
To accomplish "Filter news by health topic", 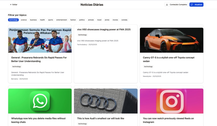I will [x=42, y=20].
